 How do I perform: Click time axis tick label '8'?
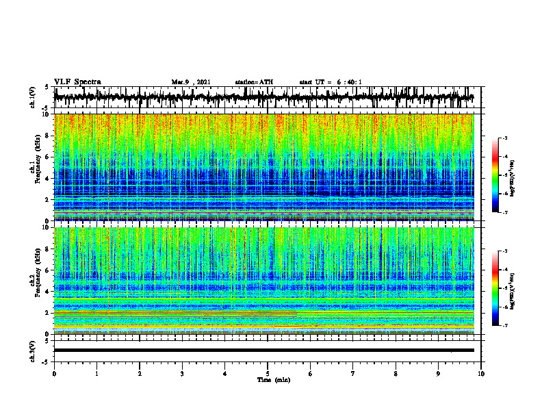396,374
